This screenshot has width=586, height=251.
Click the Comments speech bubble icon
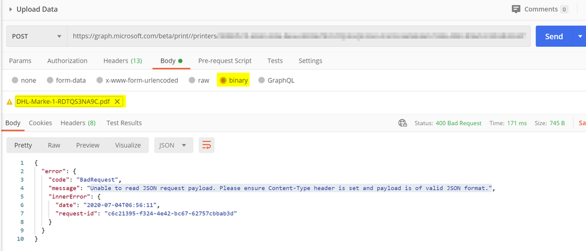click(516, 9)
